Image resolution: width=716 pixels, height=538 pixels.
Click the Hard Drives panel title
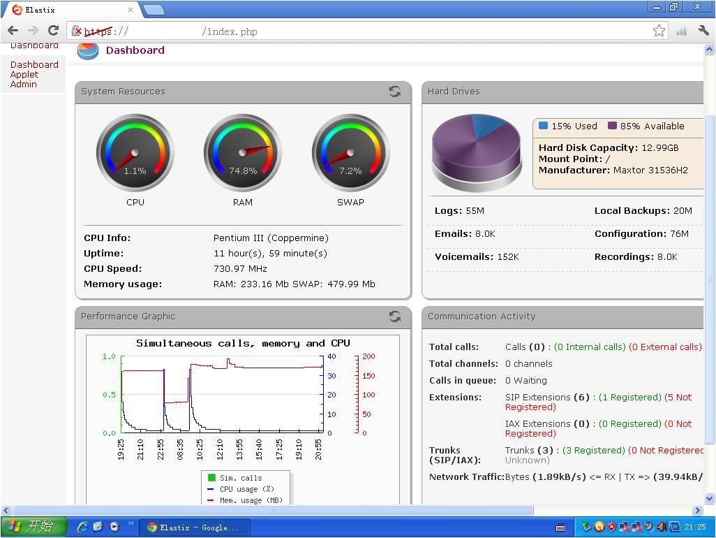point(454,91)
